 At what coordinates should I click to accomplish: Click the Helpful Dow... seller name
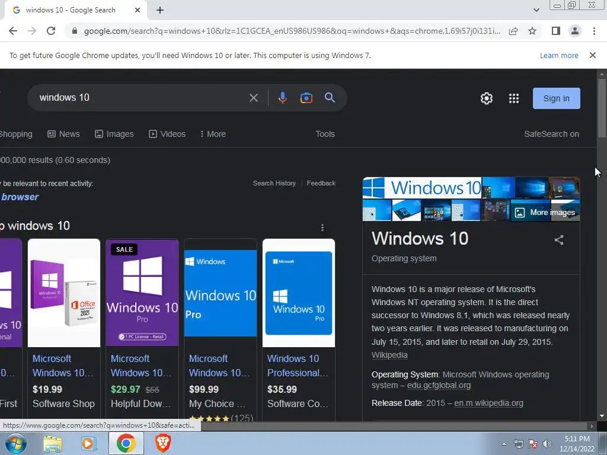tap(140, 403)
